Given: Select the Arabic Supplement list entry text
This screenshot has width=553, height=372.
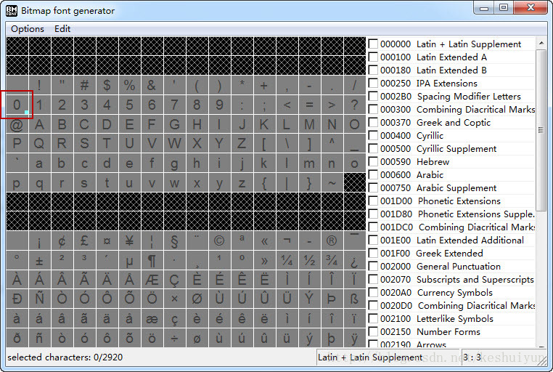Looking at the screenshot, I should point(456,188).
